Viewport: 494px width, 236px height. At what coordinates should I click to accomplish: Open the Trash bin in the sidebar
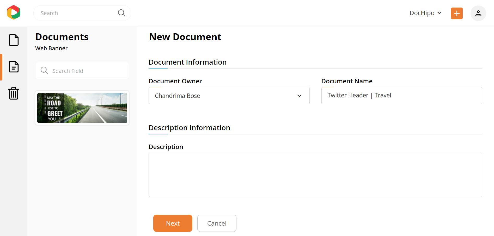[x=14, y=93]
